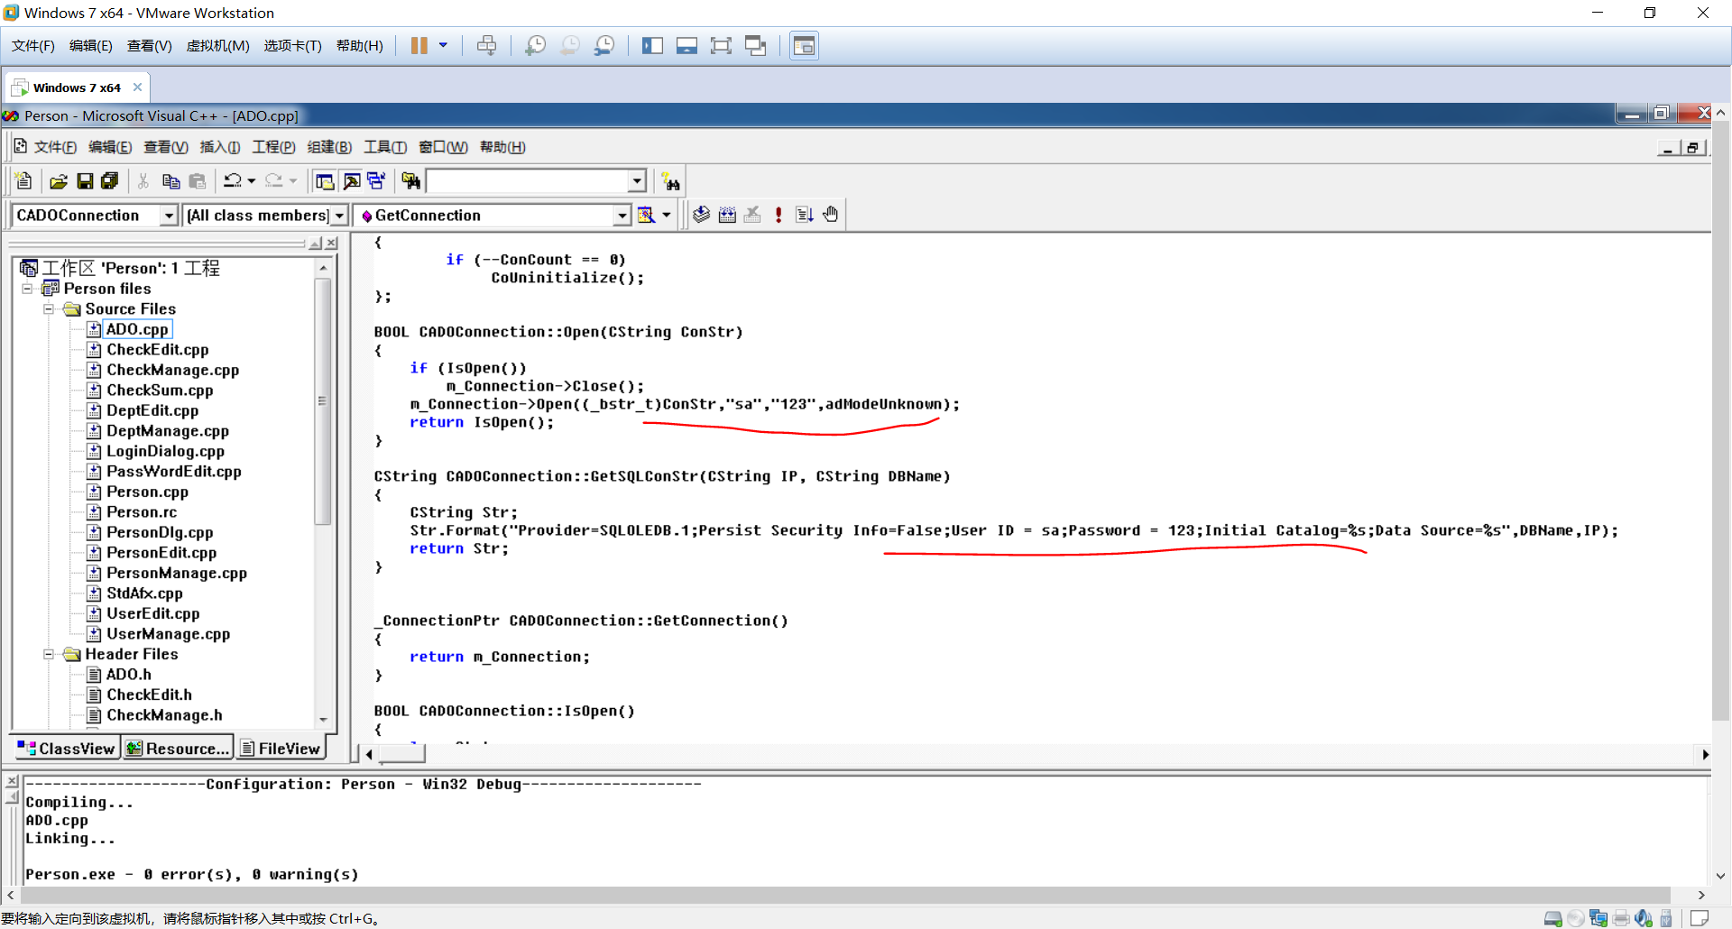
Task: Click the Find in Files icon
Action: click(x=411, y=181)
